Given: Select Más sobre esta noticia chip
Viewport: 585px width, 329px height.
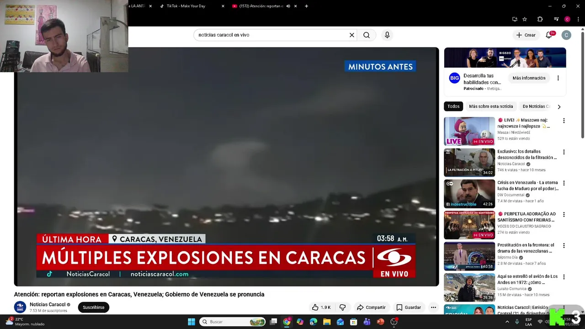Looking at the screenshot, I should click(491, 106).
